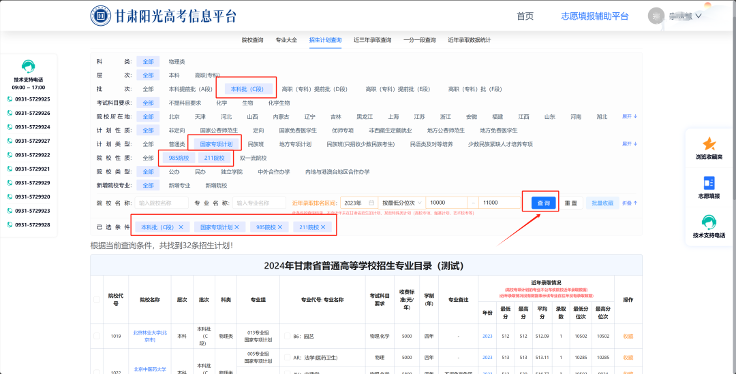Collapse the filter panel with 折叠
Image resolution: width=736 pixels, height=374 pixels.
pos(630,203)
